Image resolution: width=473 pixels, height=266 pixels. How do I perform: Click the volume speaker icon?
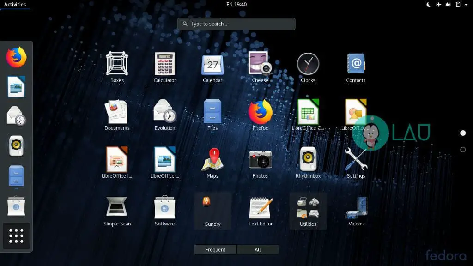[x=448, y=5]
